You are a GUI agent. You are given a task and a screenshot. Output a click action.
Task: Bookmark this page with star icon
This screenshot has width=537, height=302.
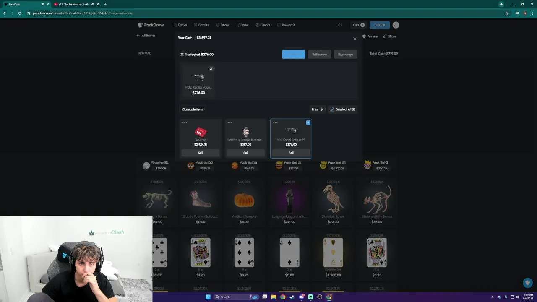coord(507,13)
